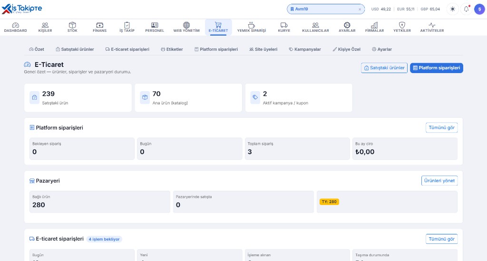
Task: Click the 239 Satıştaki ürün card
Action: click(x=78, y=98)
